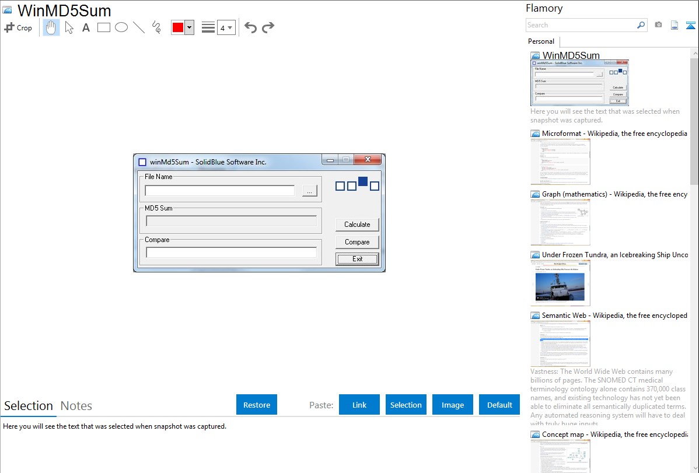This screenshot has width=699, height=473.
Task: Open the Under Frozen Tundra snapshot thumbnail
Action: pyautogui.click(x=560, y=283)
